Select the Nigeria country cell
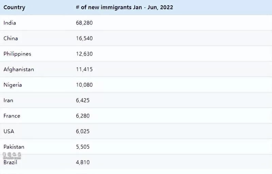Image resolution: width=272 pixels, height=174 pixels. coord(13,85)
